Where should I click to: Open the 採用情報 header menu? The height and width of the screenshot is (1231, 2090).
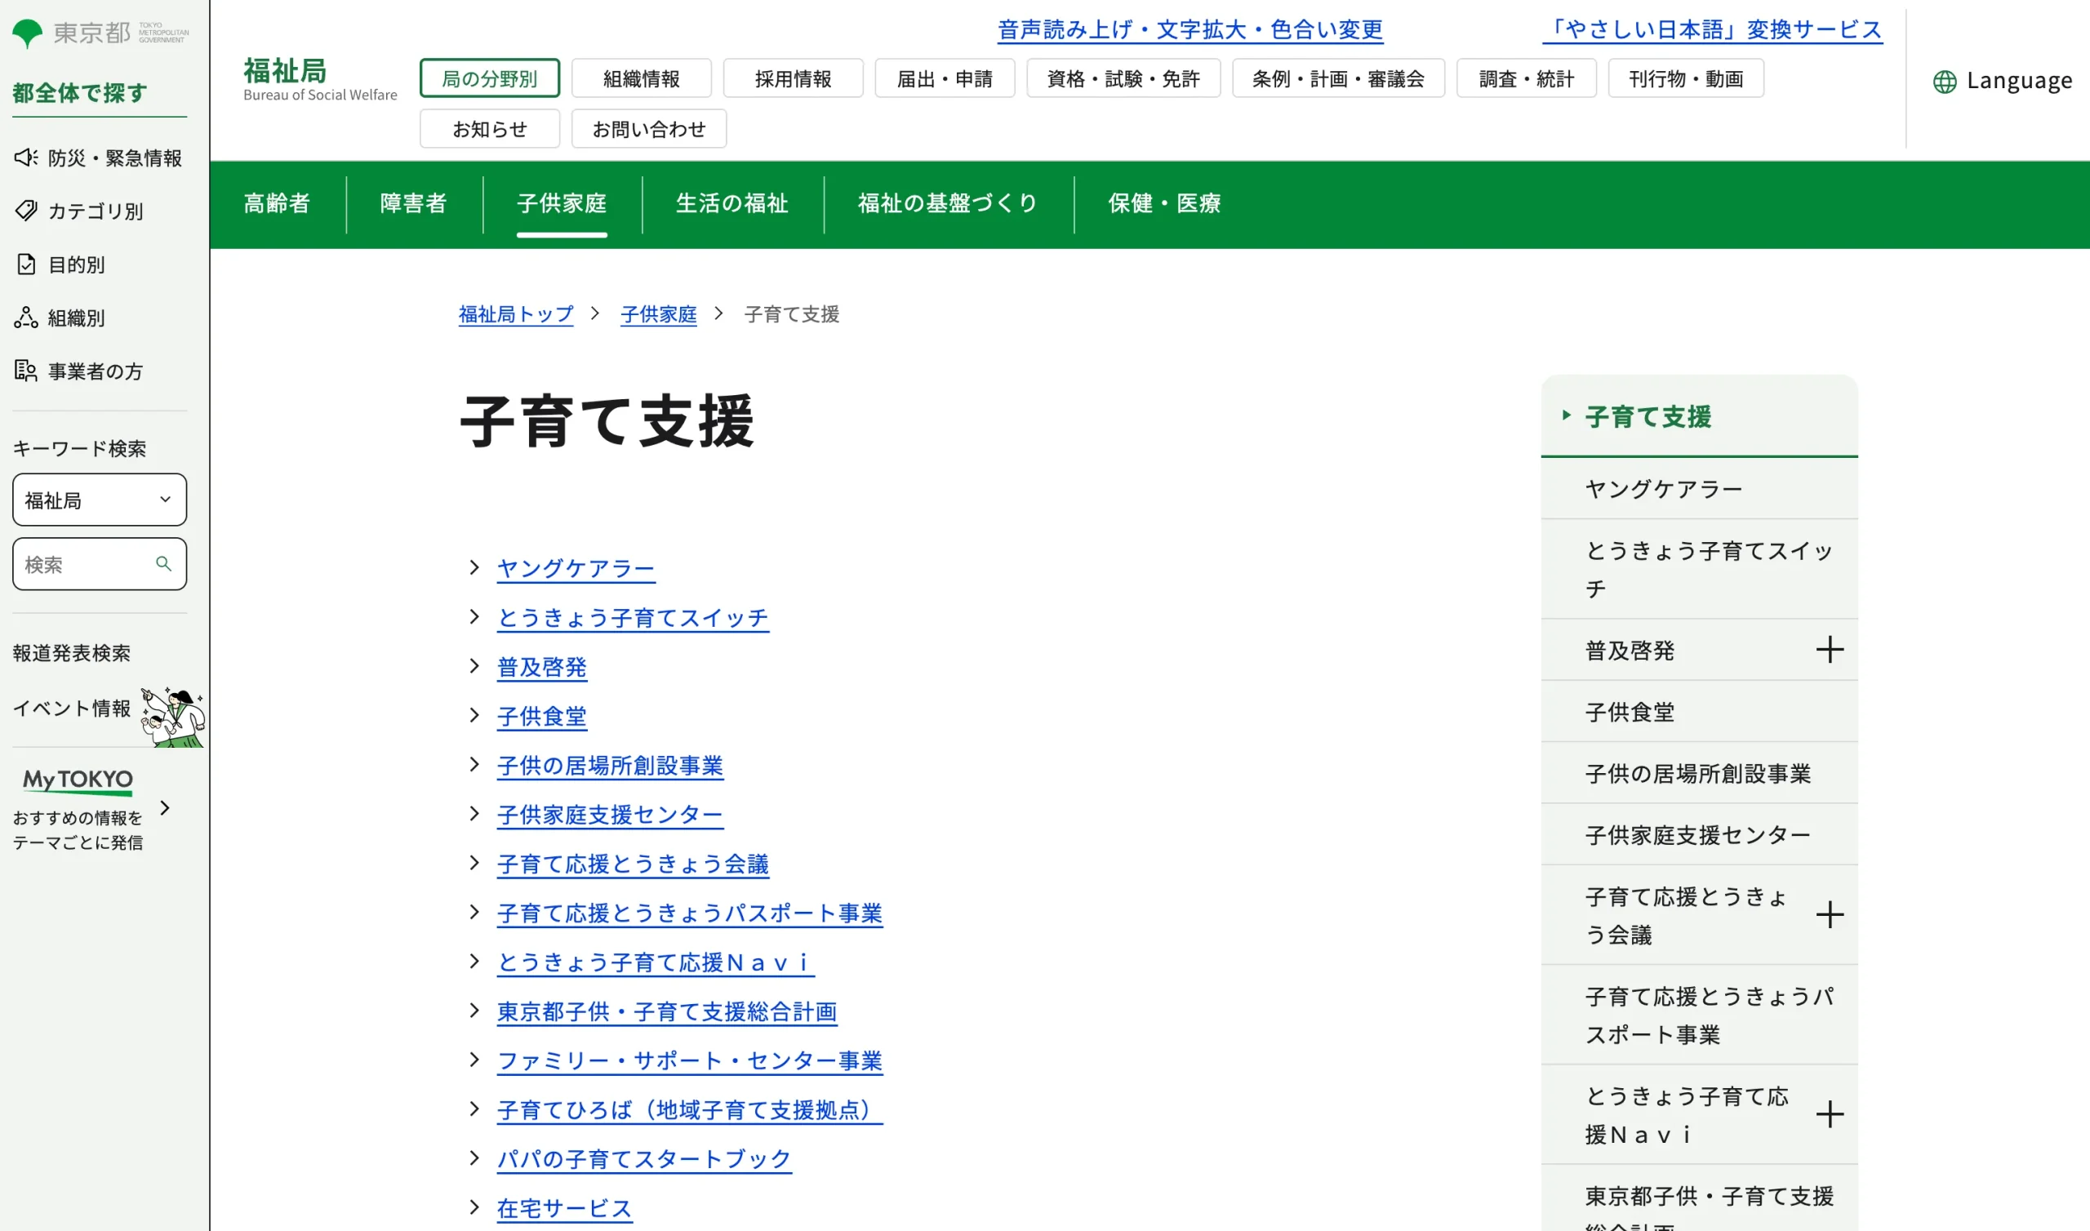pyautogui.click(x=793, y=79)
